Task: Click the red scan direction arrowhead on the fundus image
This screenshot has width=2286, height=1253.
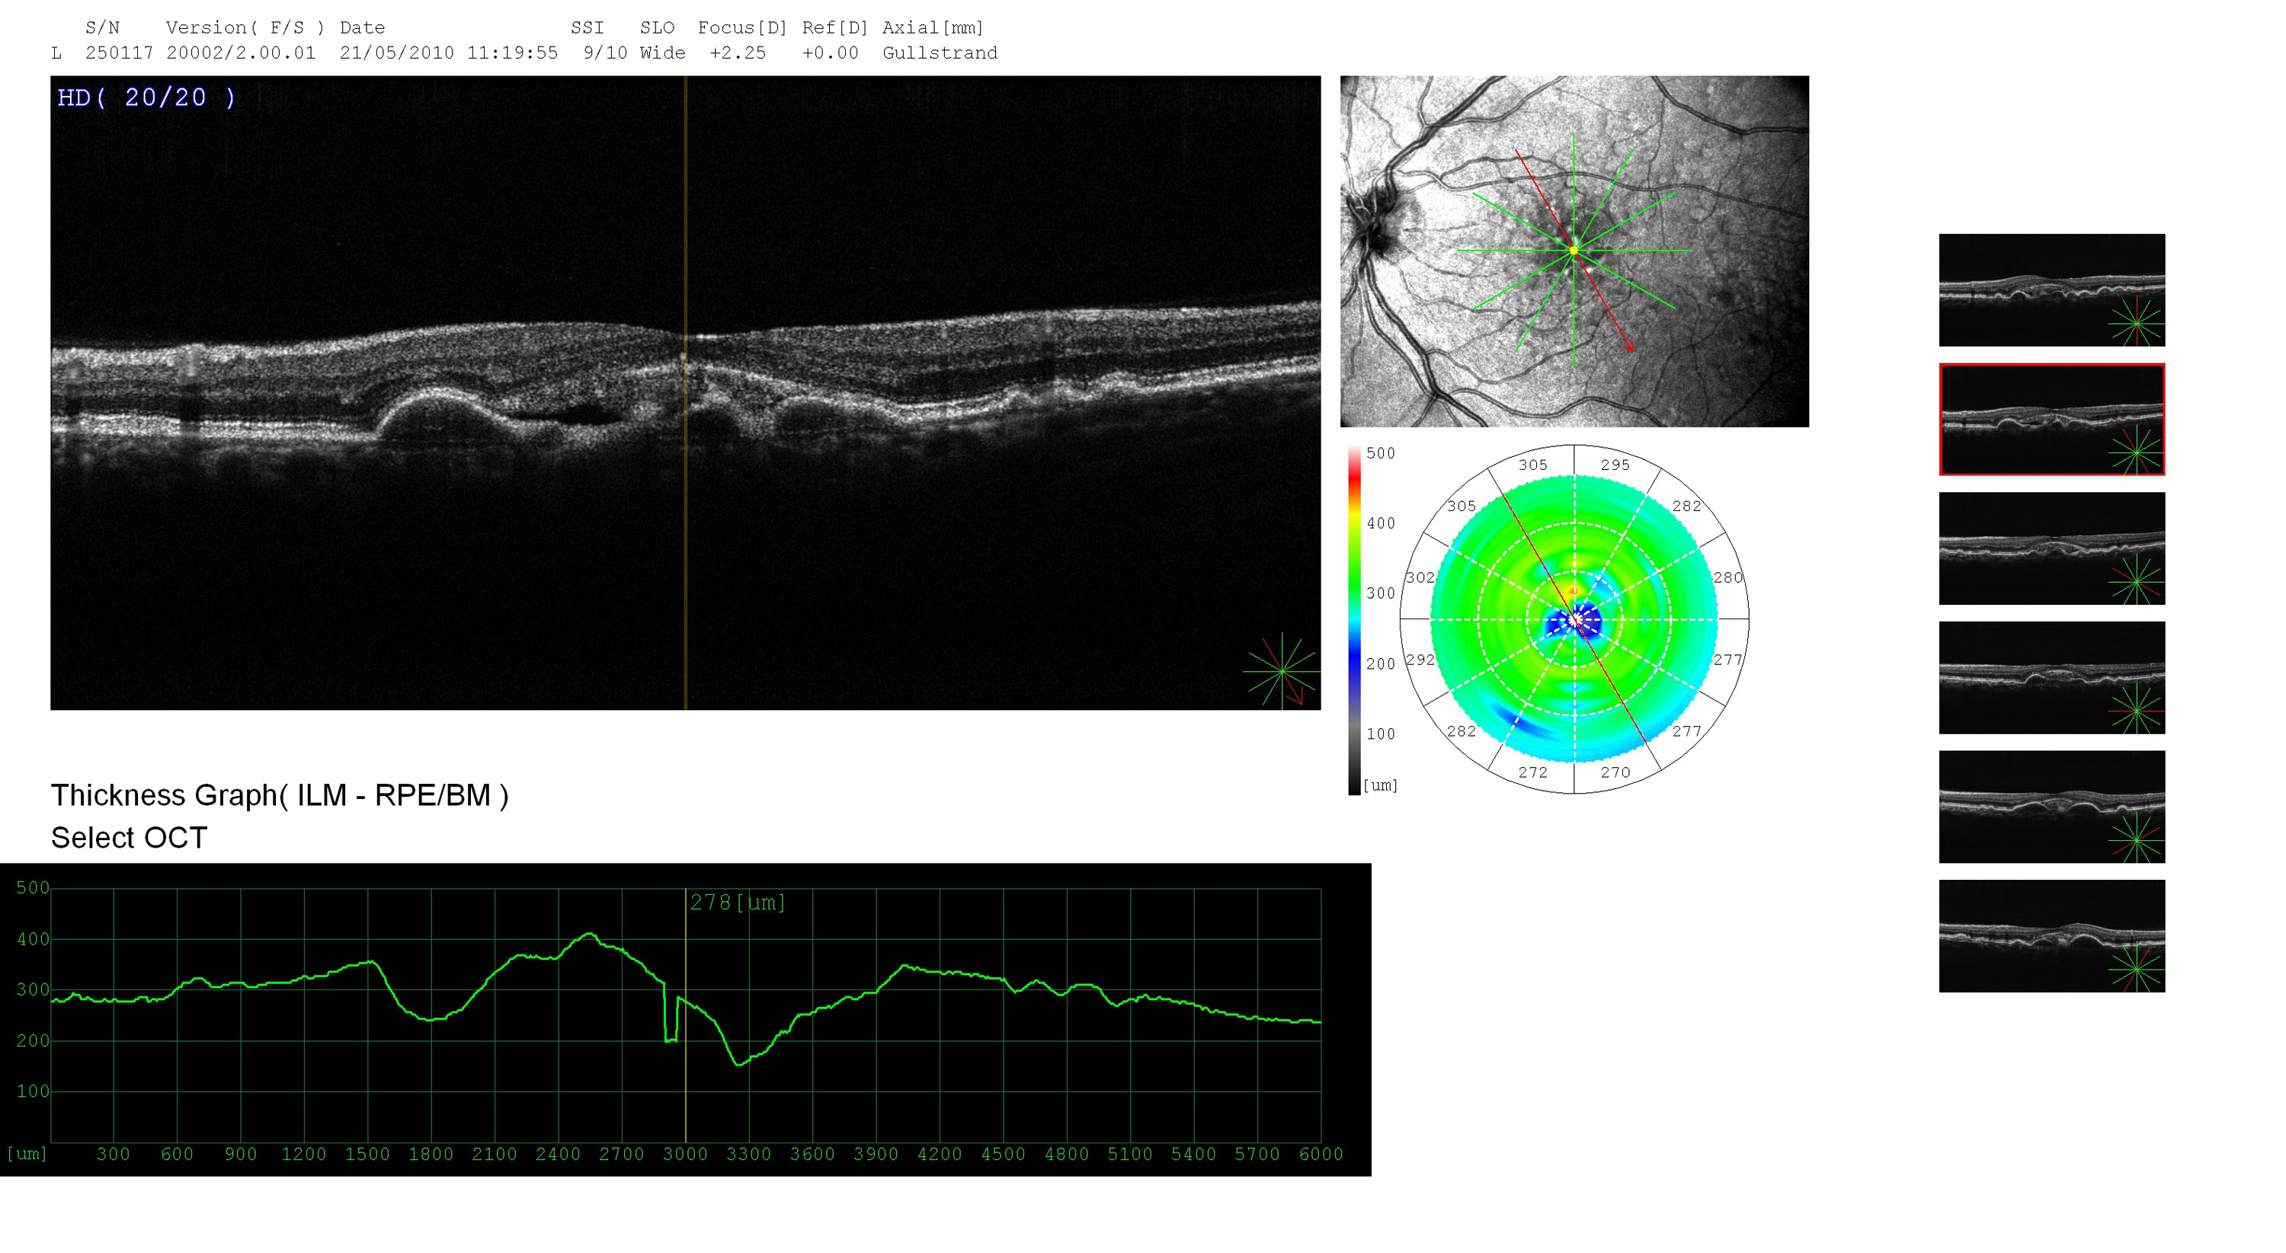Action: [1629, 347]
